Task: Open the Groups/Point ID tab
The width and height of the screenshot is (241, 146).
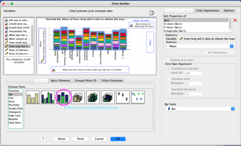Action: [x=86, y=81]
